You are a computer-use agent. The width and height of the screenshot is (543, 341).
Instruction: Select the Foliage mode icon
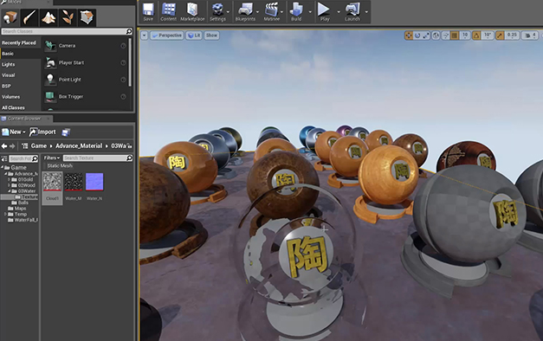(x=68, y=17)
